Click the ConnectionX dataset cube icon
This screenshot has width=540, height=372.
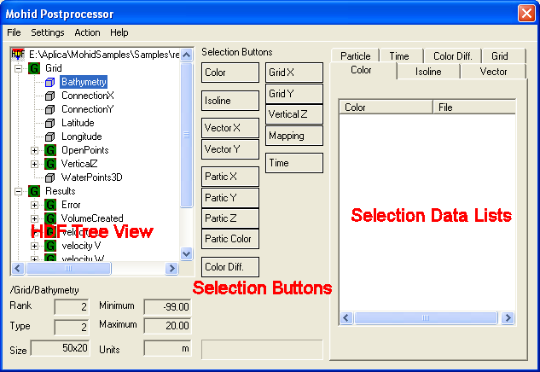[x=49, y=96]
